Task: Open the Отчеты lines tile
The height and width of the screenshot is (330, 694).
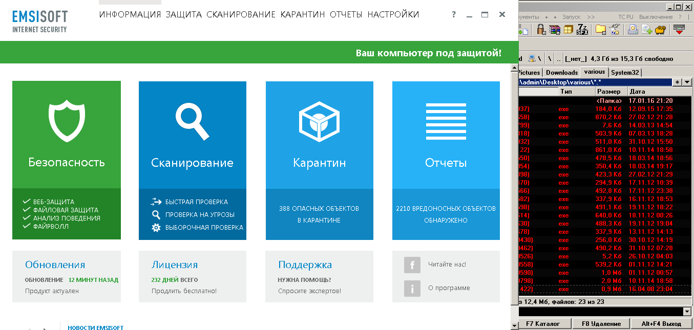Action: point(446,160)
